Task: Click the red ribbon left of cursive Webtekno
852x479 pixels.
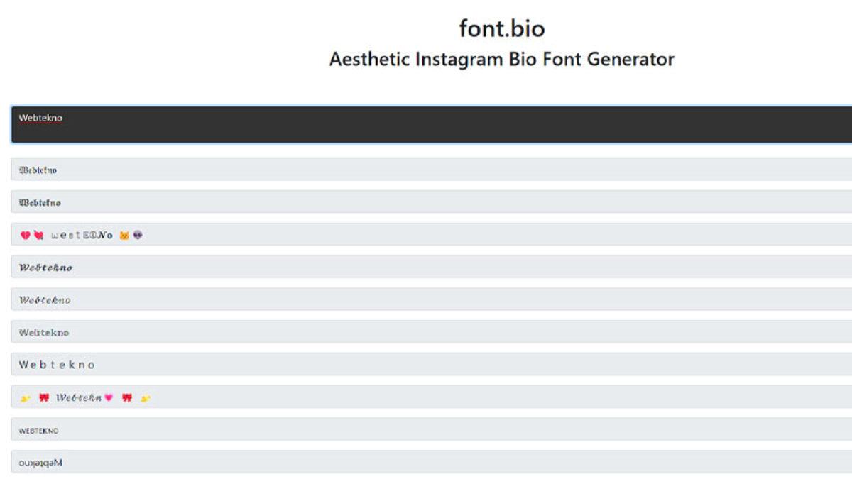Action: click(x=44, y=398)
